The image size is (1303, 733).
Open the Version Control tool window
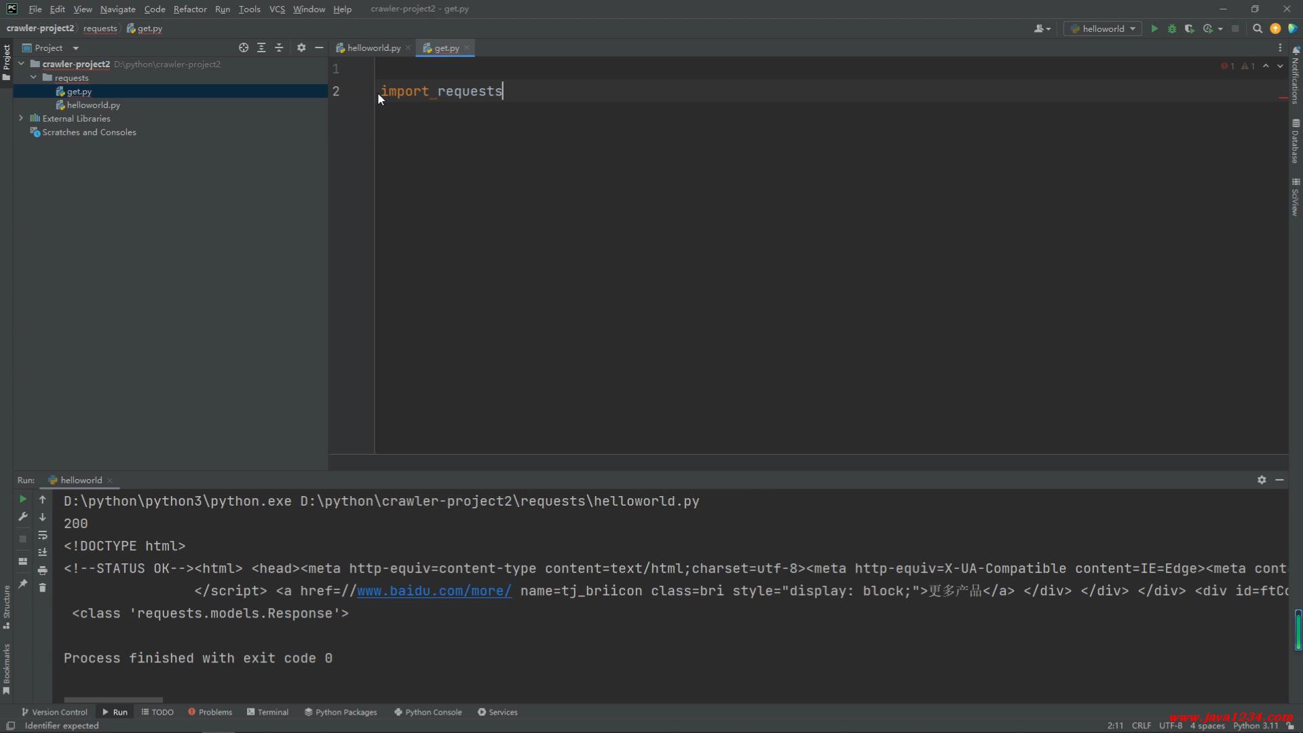[x=54, y=712]
